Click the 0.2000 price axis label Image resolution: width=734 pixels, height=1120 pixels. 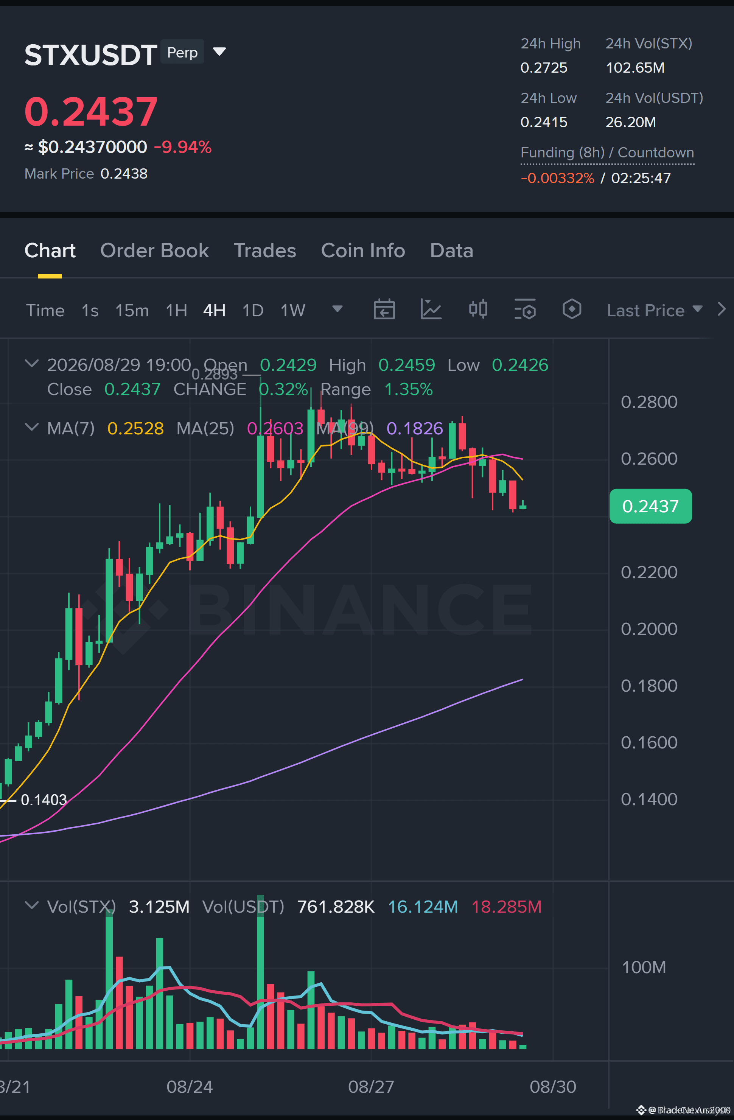pos(649,629)
